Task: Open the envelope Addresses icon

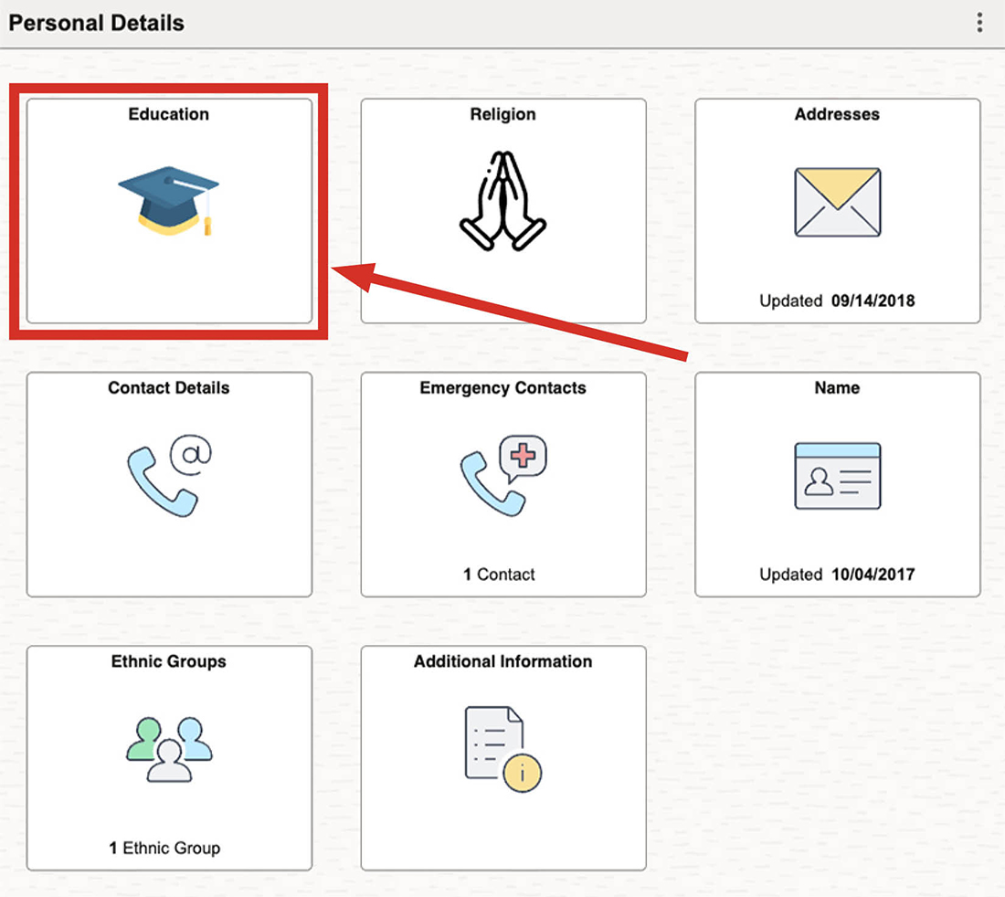Action: click(x=837, y=202)
